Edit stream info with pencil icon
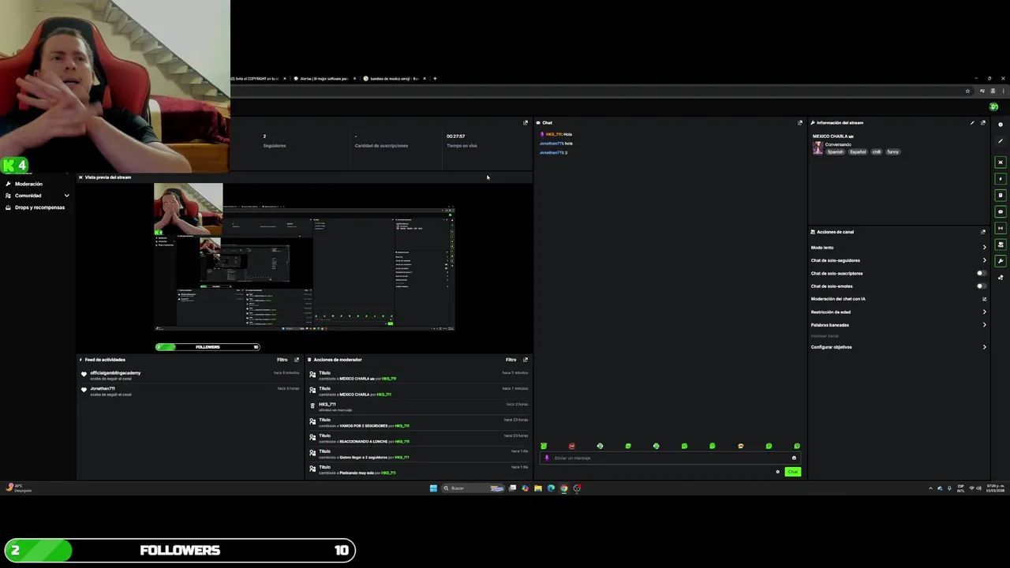This screenshot has height=568, width=1010. point(972,122)
